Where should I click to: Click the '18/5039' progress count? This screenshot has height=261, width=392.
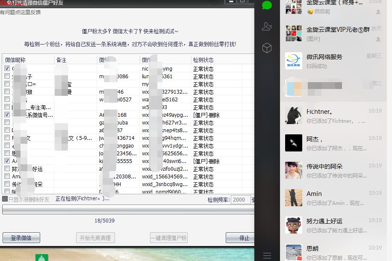pyautogui.click(x=104, y=221)
